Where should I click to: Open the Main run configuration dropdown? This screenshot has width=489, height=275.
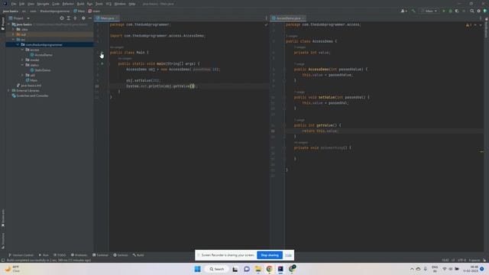point(429,11)
